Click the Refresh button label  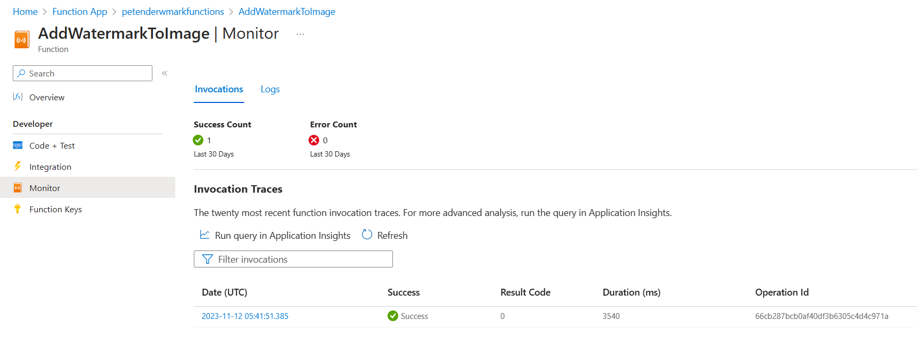(392, 235)
